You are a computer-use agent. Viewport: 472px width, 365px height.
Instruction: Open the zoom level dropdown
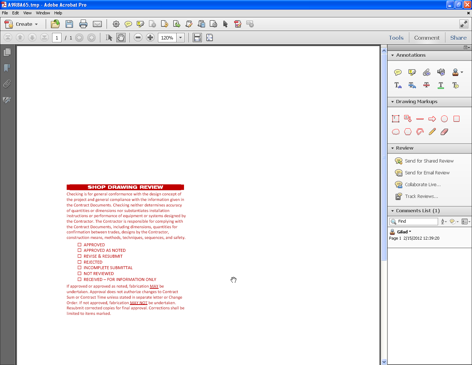pos(180,37)
